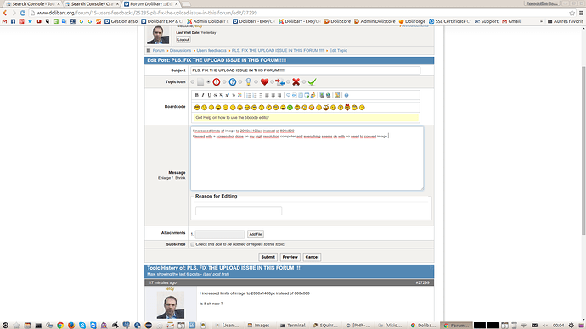Submit the edited post
This screenshot has width=586, height=329.
click(268, 257)
